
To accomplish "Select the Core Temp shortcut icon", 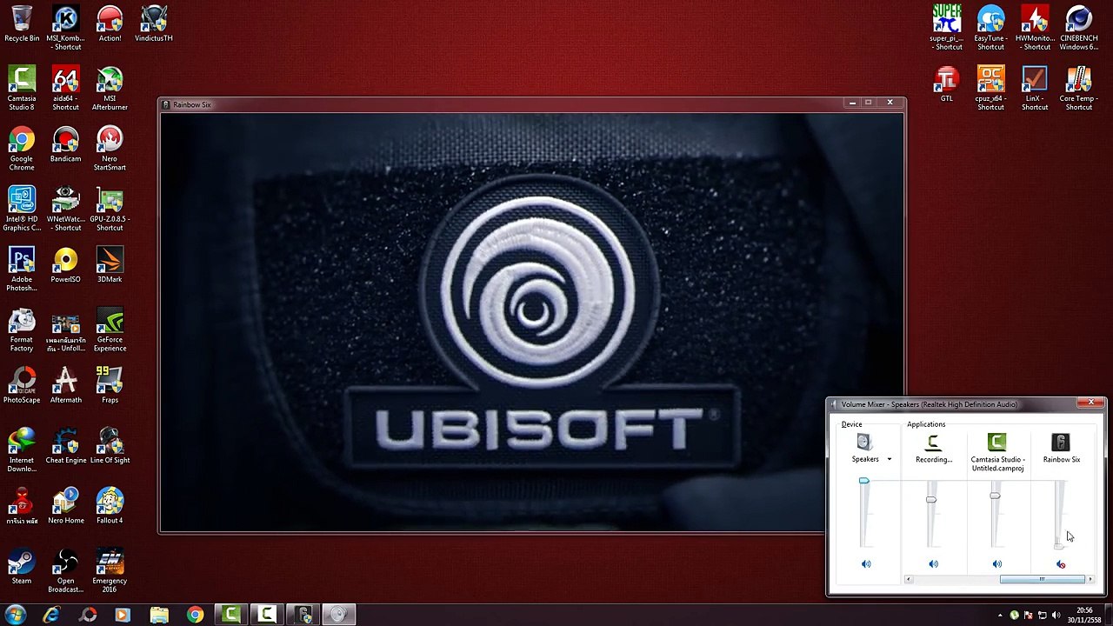I will (x=1078, y=88).
